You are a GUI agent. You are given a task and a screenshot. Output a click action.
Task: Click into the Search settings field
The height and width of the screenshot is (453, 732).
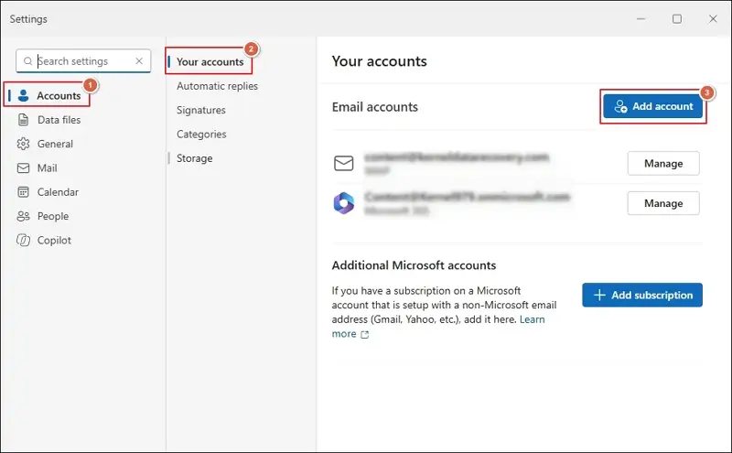pos(84,61)
